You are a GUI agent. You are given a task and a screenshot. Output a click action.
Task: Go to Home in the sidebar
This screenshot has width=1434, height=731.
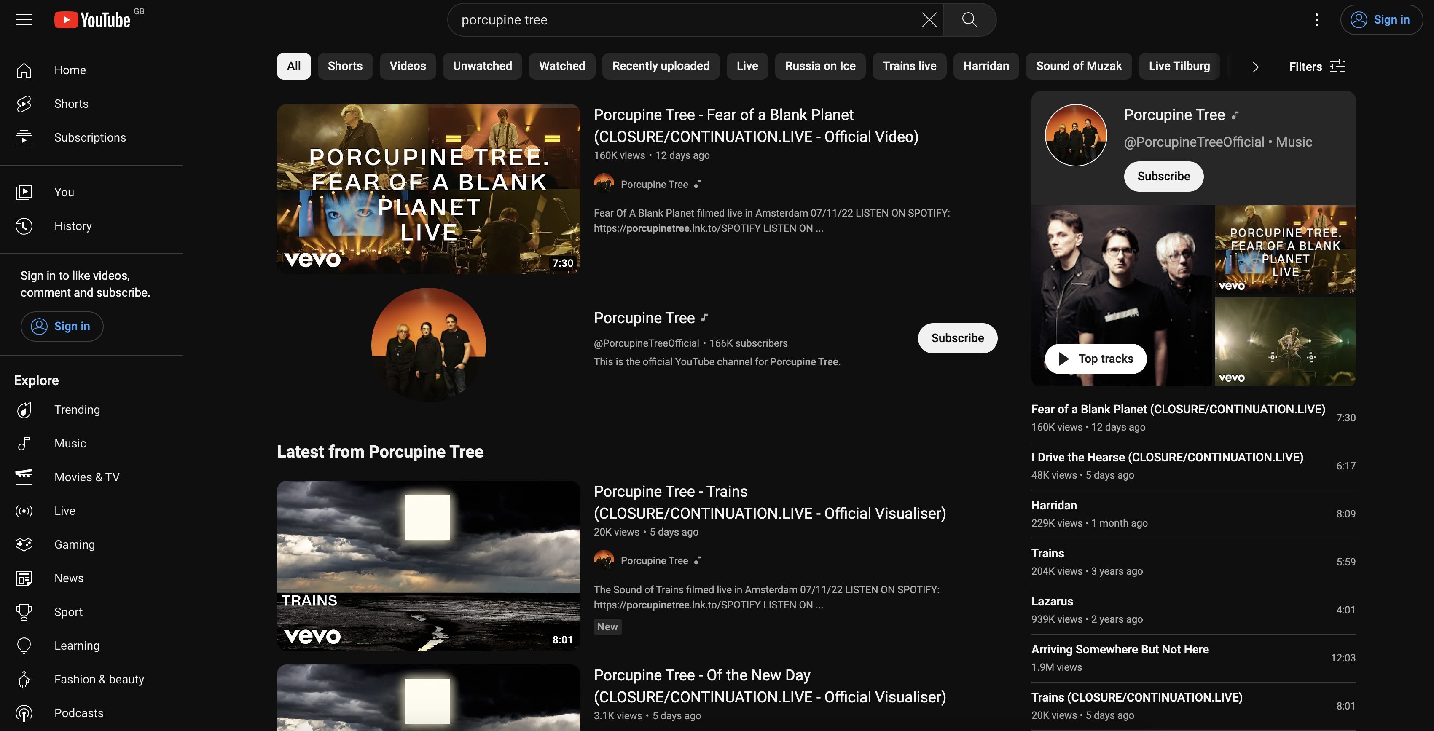tap(91, 70)
